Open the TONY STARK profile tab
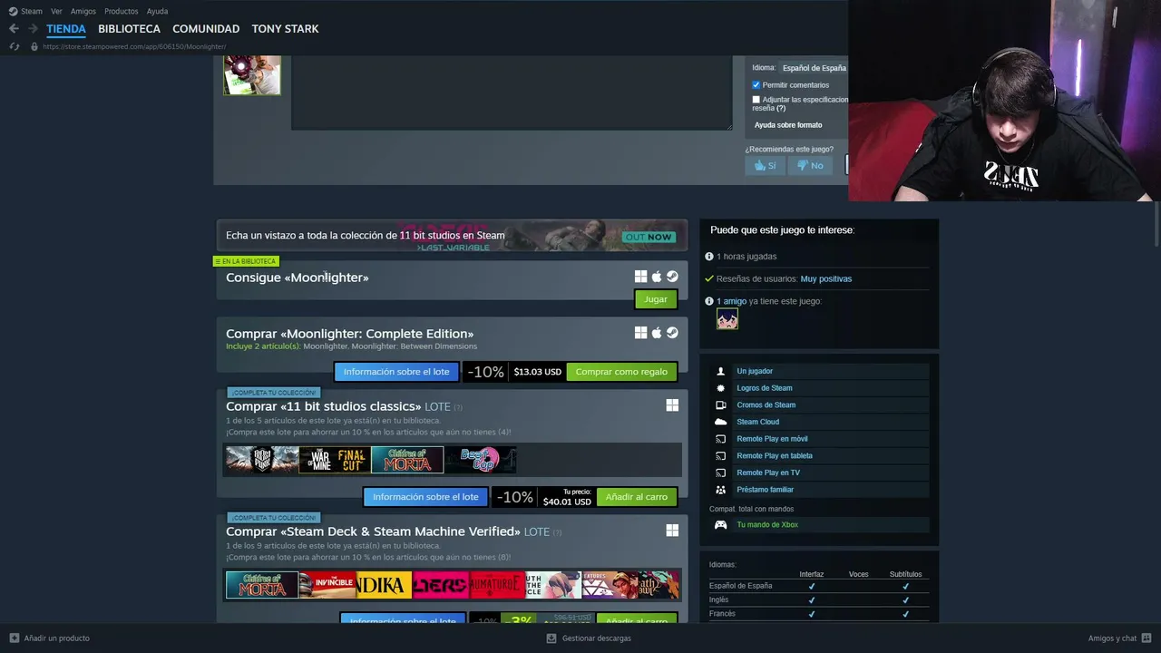This screenshot has height=653, width=1161. 285,29
